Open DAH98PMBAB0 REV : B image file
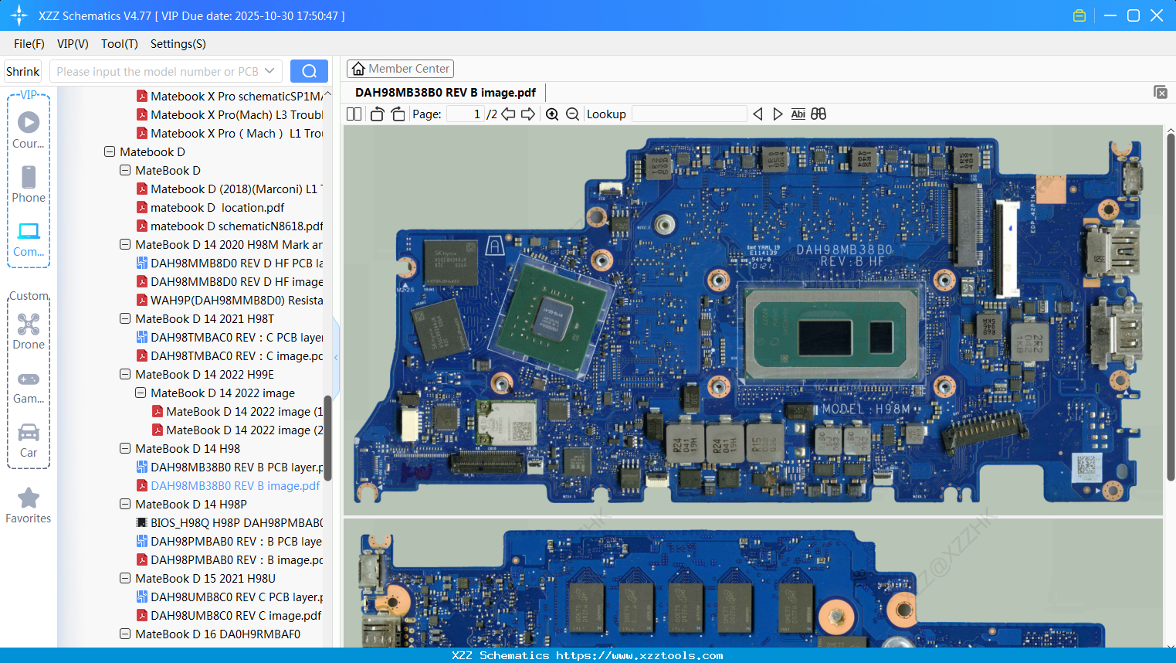 pos(236,560)
